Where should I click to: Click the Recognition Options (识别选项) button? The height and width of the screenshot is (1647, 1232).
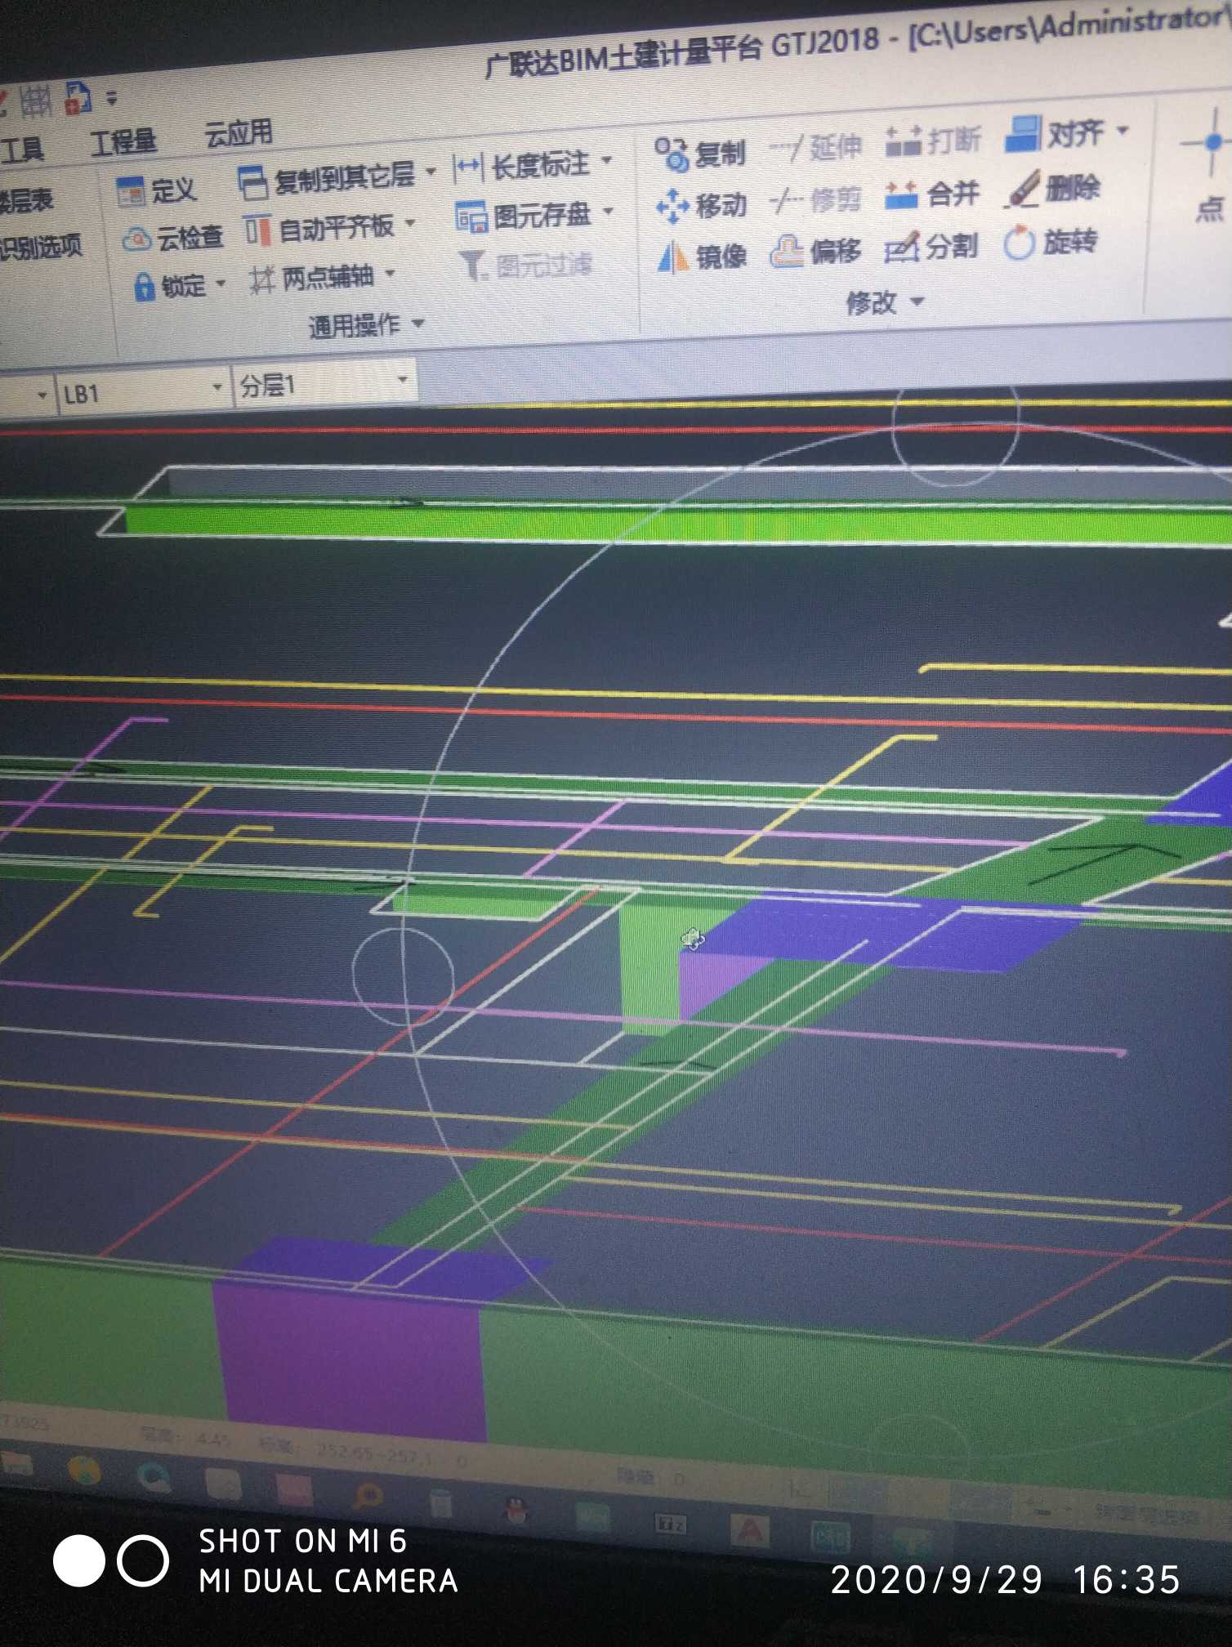point(41,246)
